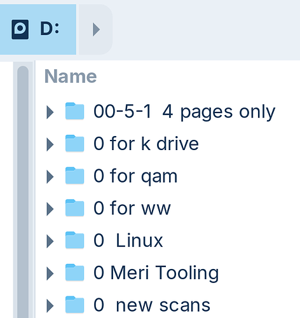Click folder icon of '0 Linux'
This screenshot has height=318, width=300.
point(74,240)
